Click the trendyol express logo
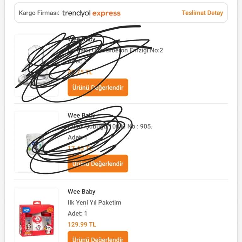The height and width of the screenshot is (242, 242). (x=91, y=13)
